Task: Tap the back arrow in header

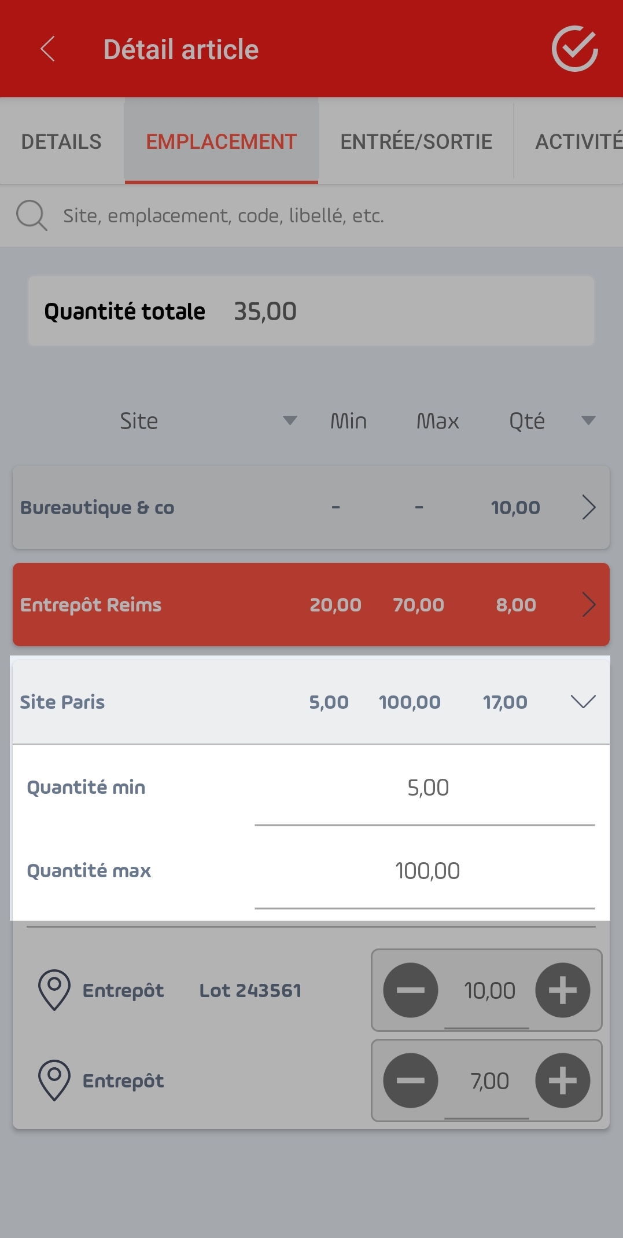Action: pyautogui.click(x=48, y=49)
